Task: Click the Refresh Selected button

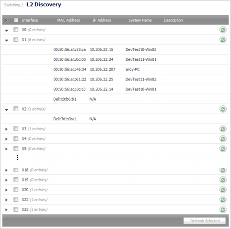Action: click(x=205, y=221)
